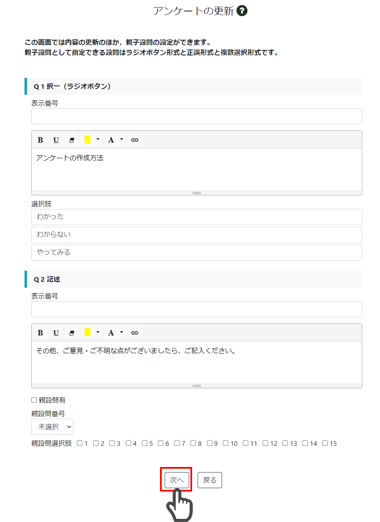Click the help question mark icon beside title
The image size is (380, 522).
(x=242, y=11)
